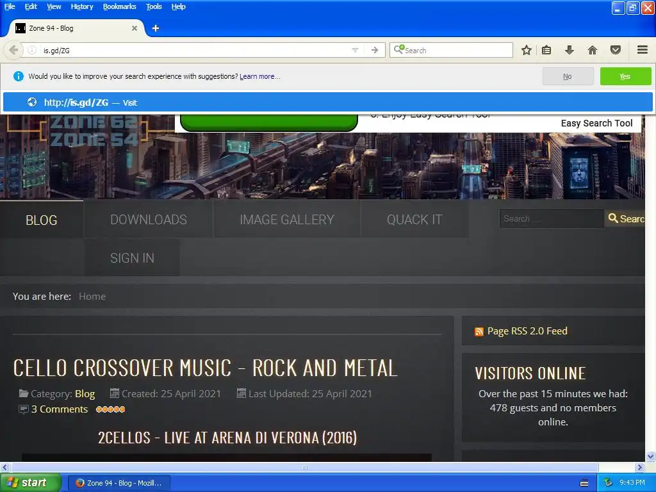This screenshot has width=656, height=492.
Task: Open the History menu
Action: [81, 6]
